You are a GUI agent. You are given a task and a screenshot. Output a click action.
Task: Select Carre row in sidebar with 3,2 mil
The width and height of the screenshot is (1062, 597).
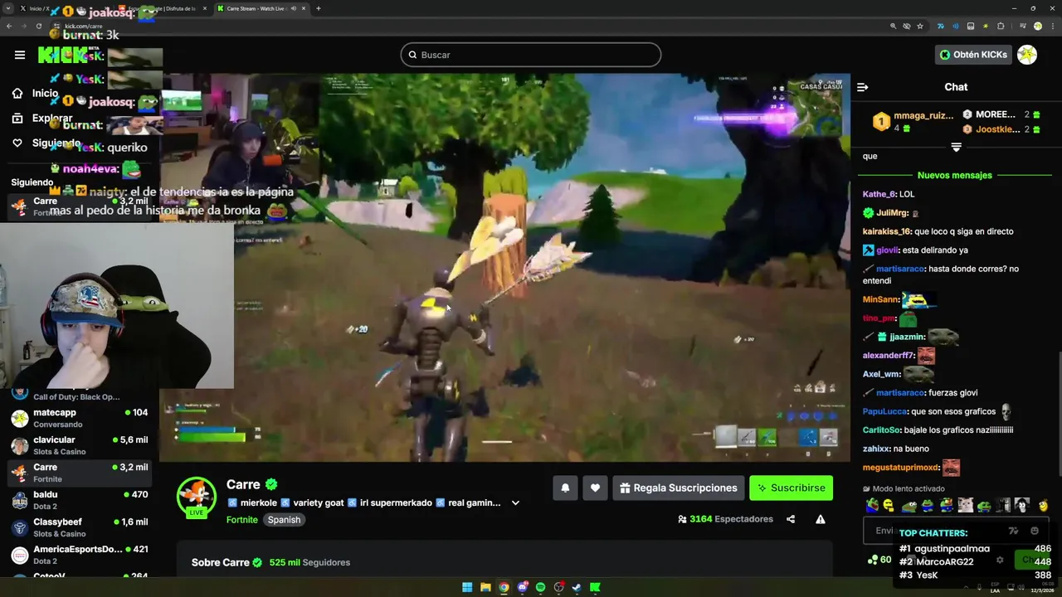[80, 473]
